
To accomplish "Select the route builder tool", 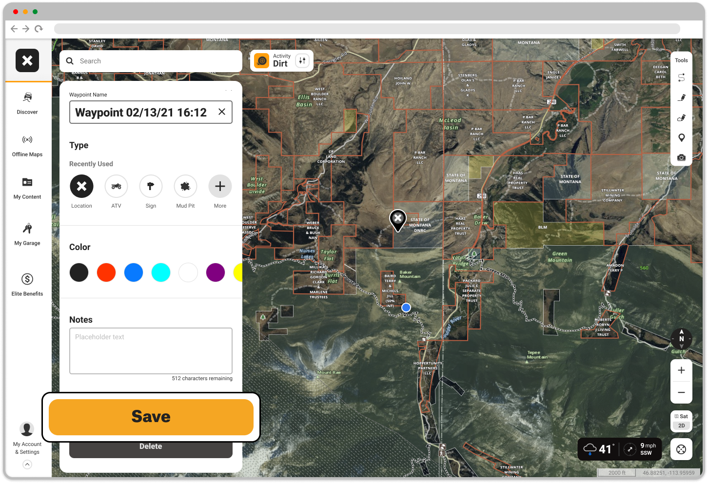I will (x=682, y=77).
